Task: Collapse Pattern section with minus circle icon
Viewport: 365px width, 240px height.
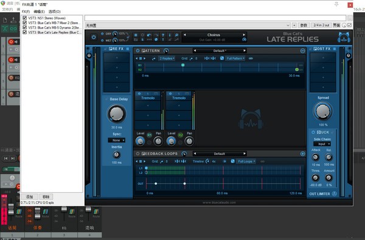Action: [x=302, y=51]
